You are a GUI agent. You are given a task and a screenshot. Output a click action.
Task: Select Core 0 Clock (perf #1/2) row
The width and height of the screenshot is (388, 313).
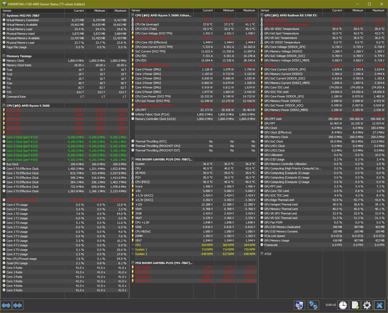tap(64, 137)
